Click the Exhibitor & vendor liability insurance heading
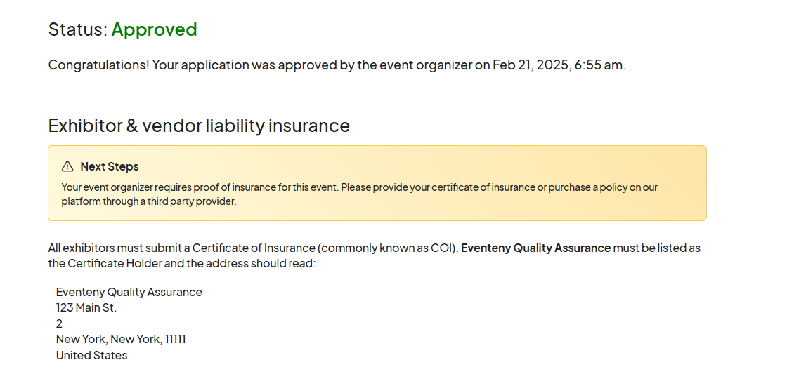Image resolution: width=787 pixels, height=374 pixels. (x=199, y=126)
